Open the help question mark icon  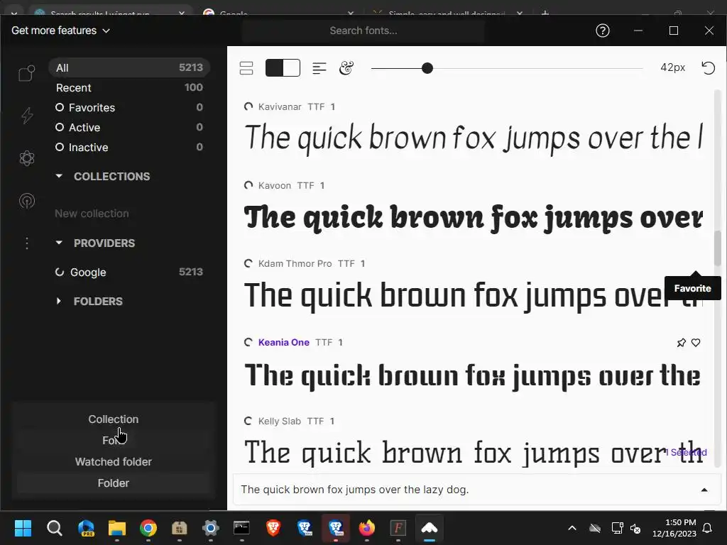coord(602,31)
